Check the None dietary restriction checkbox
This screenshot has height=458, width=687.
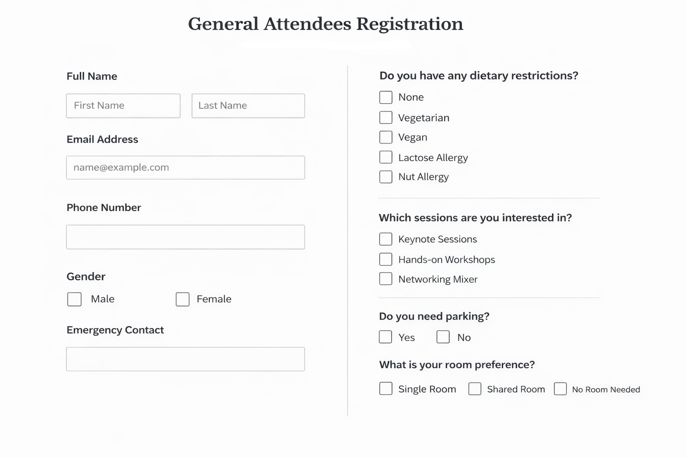(386, 97)
